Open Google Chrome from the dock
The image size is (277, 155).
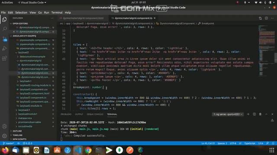coord(88,150)
